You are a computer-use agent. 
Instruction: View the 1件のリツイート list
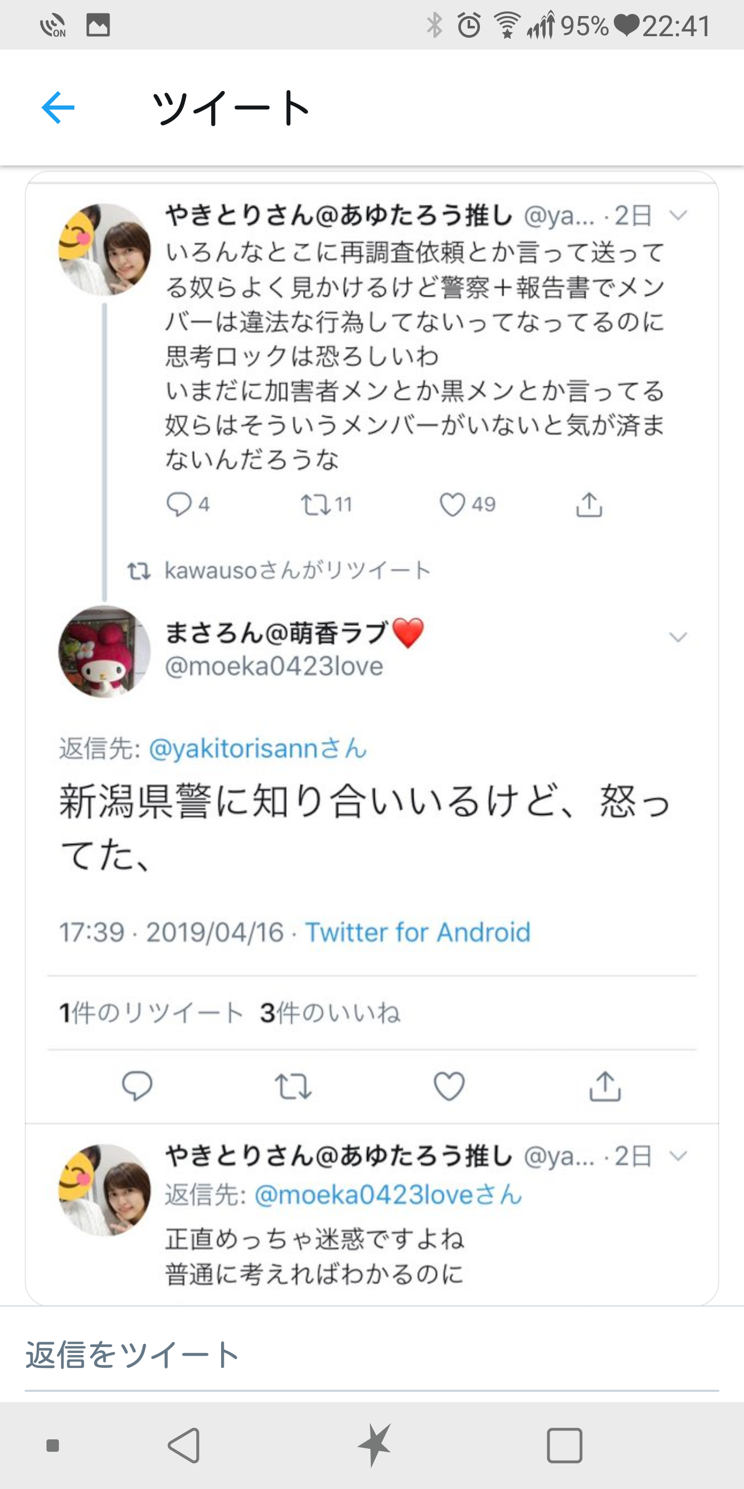pyautogui.click(x=151, y=1013)
